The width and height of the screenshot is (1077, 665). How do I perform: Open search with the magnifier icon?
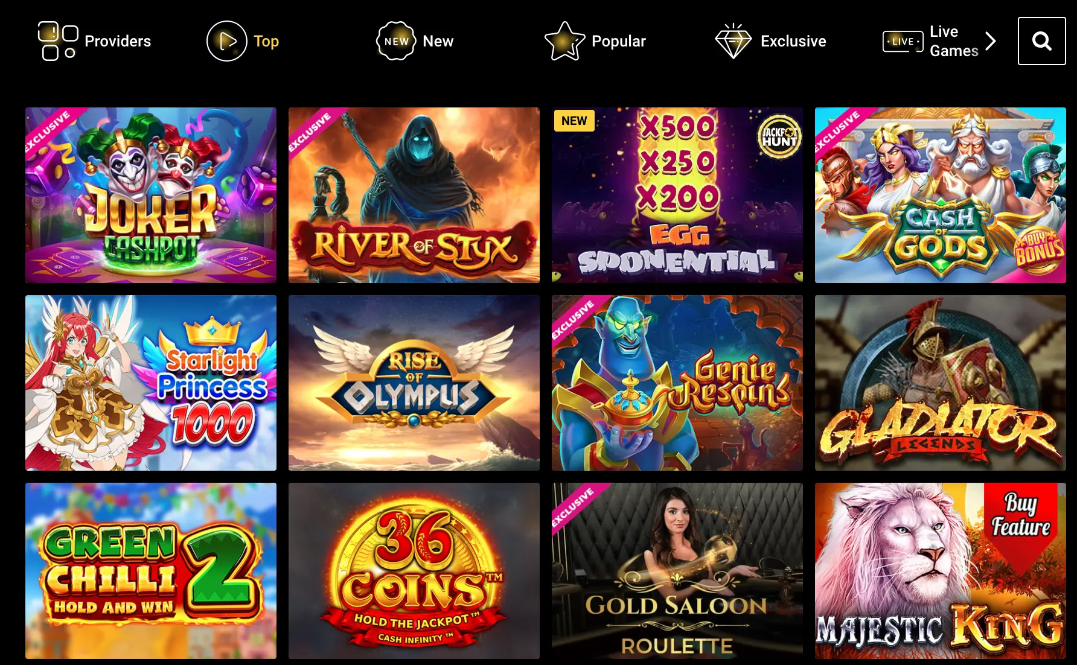click(x=1042, y=41)
